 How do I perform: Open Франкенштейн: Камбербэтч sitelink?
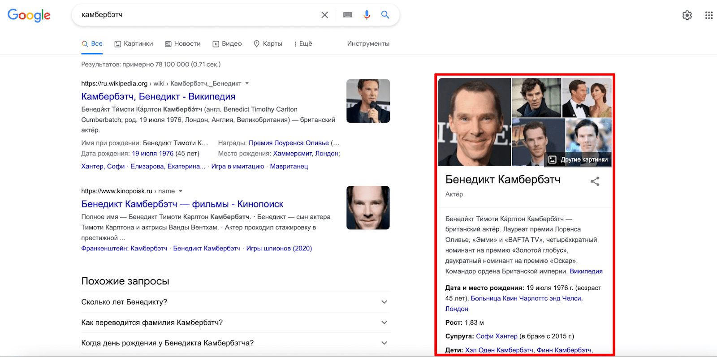(x=124, y=248)
